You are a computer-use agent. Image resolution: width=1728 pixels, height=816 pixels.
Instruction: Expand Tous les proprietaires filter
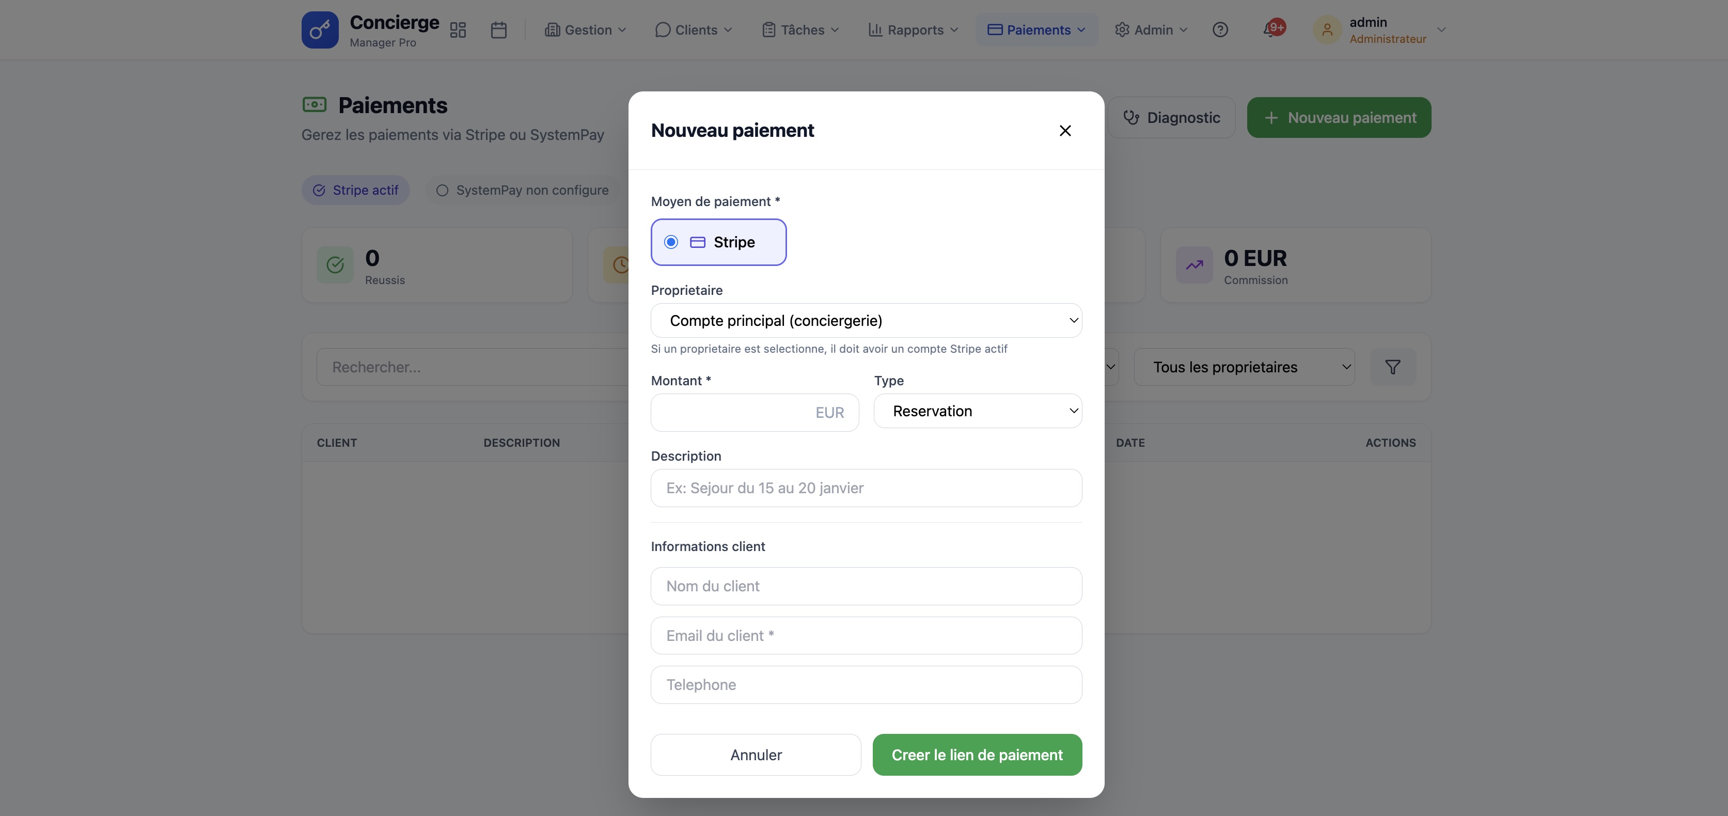pyautogui.click(x=1244, y=367)
